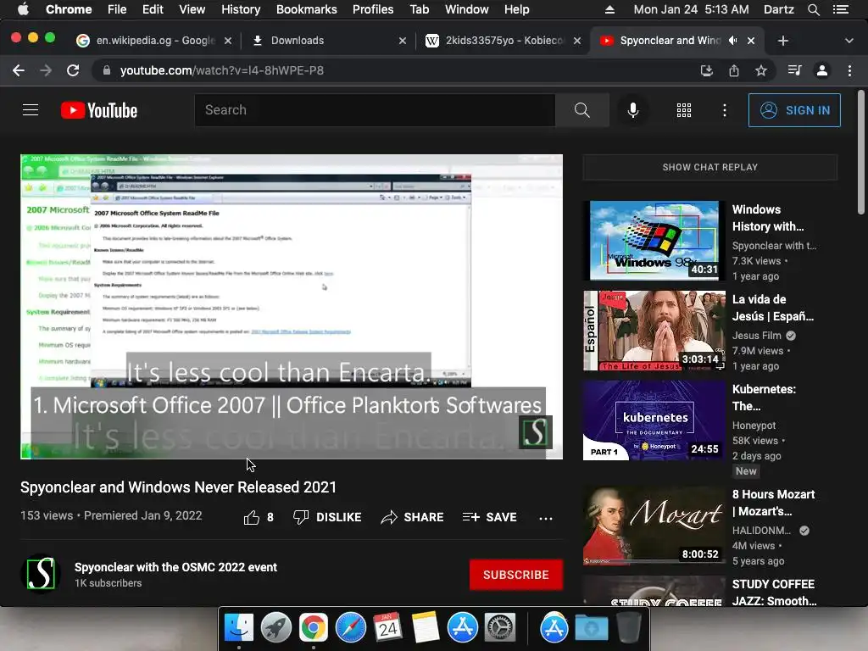Switch to the Downloads tab
The width and height of the screenshot is (868, 651).
(329, 41)
